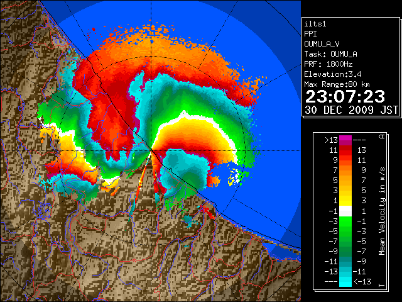
Task: Select the 'PPI' scan type text
Action: pos(310,34)
